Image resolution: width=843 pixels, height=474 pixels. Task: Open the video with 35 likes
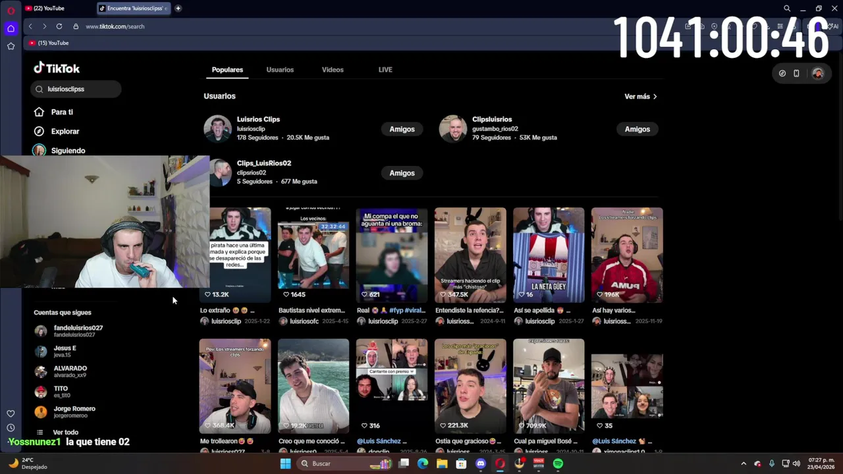coord(627,386)
